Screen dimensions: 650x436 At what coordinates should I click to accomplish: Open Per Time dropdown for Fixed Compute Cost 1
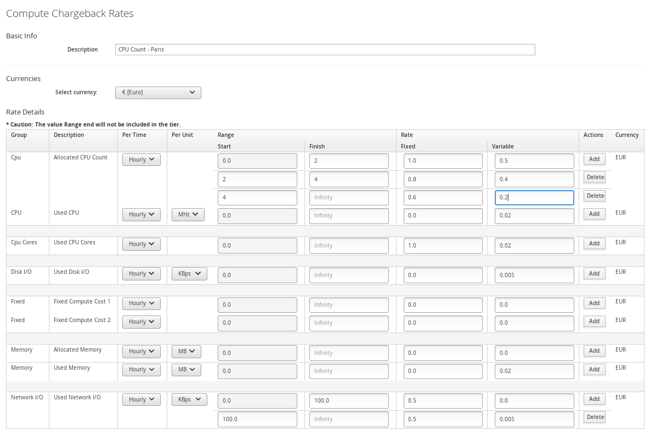141,303
